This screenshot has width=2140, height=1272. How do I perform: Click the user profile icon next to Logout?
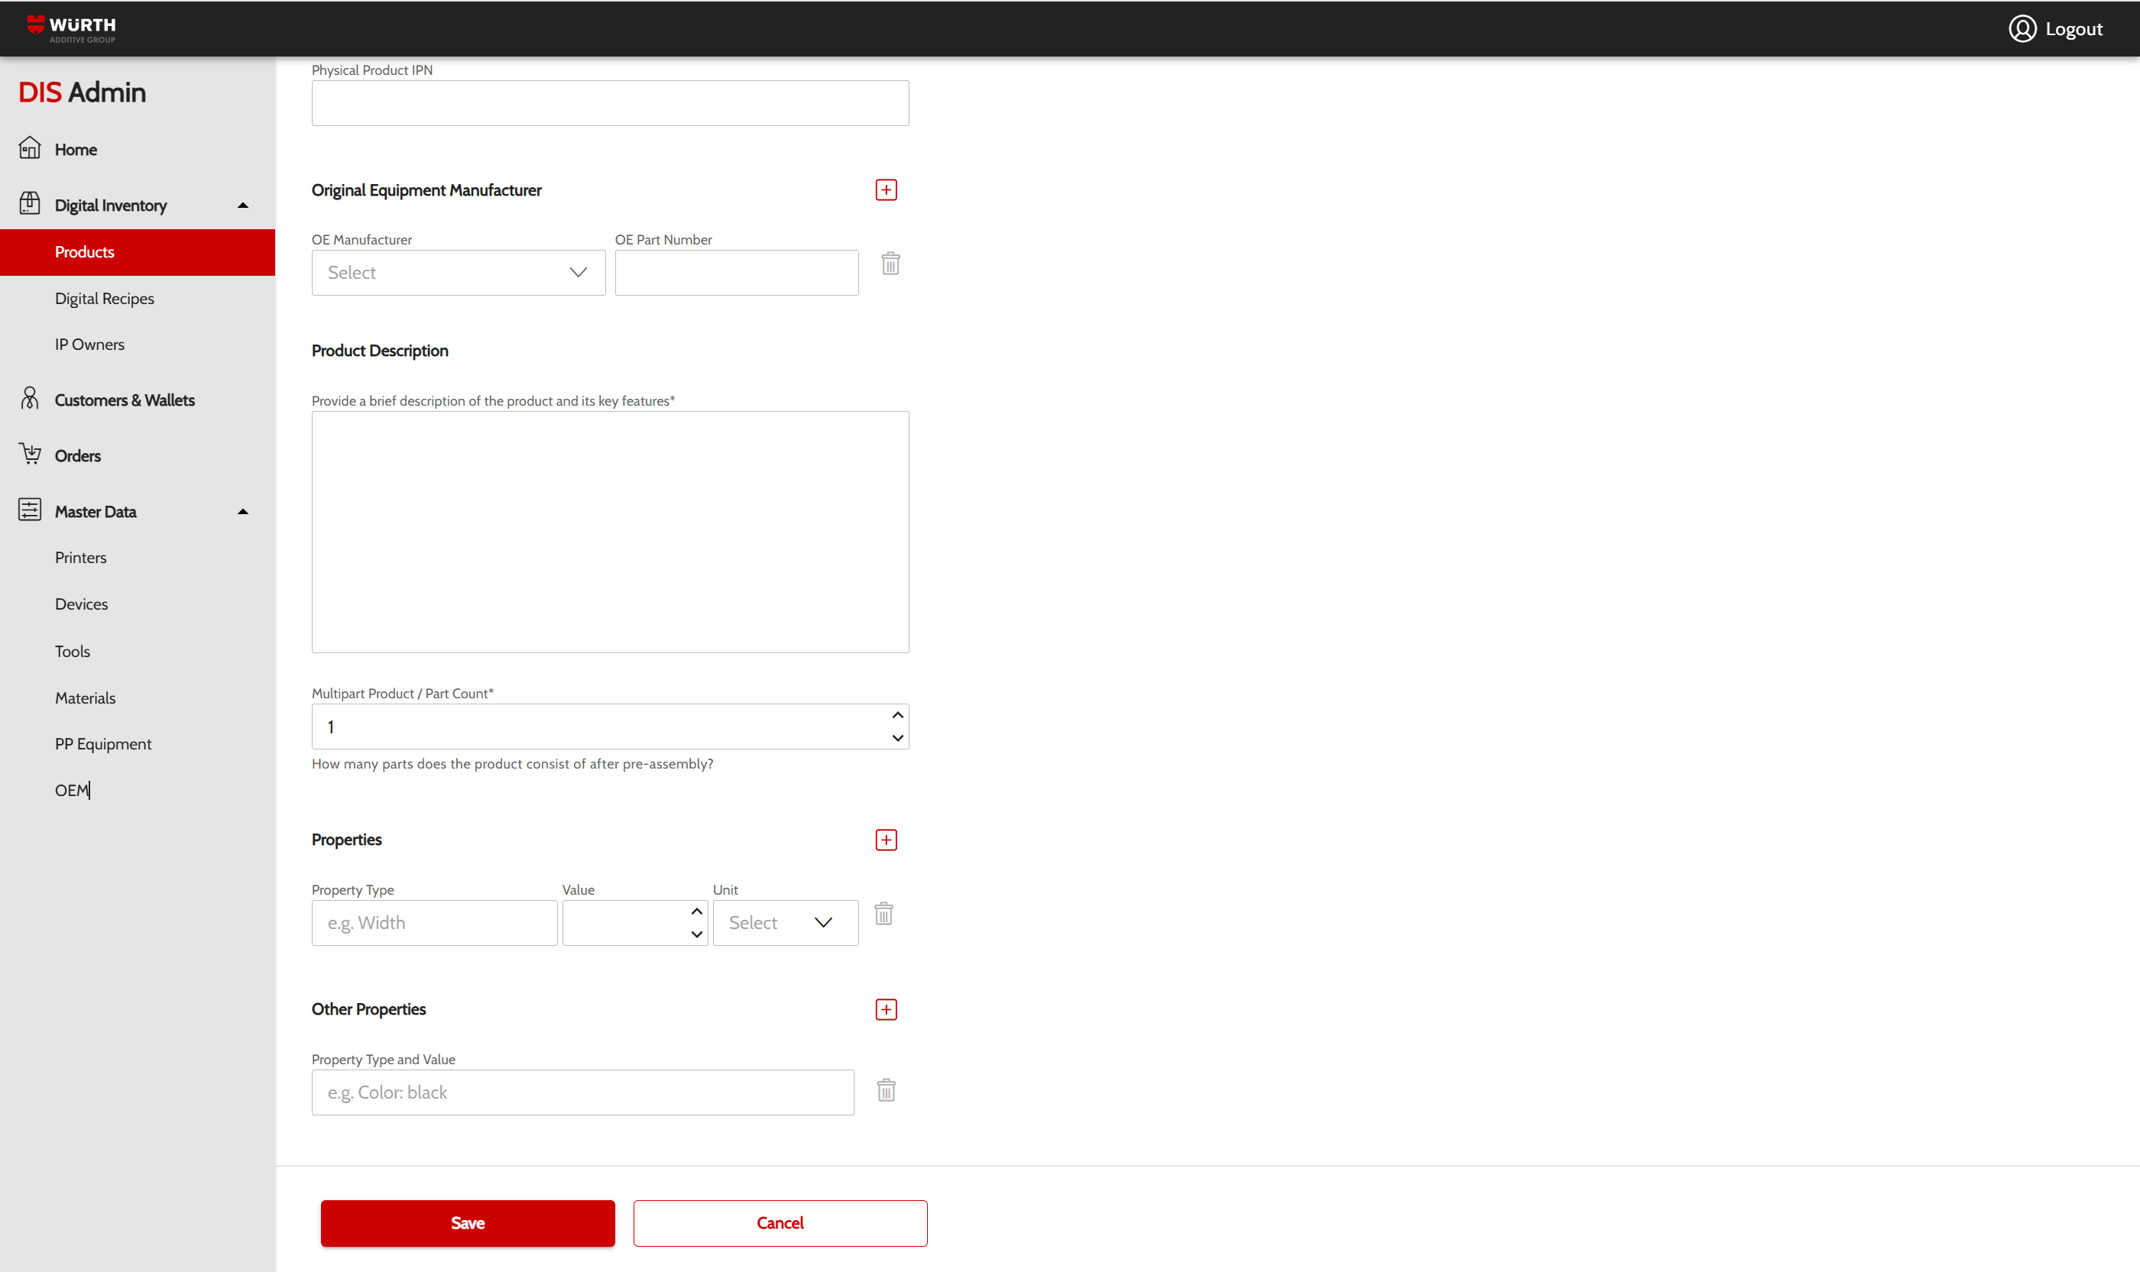click(x=2022, y=29)
